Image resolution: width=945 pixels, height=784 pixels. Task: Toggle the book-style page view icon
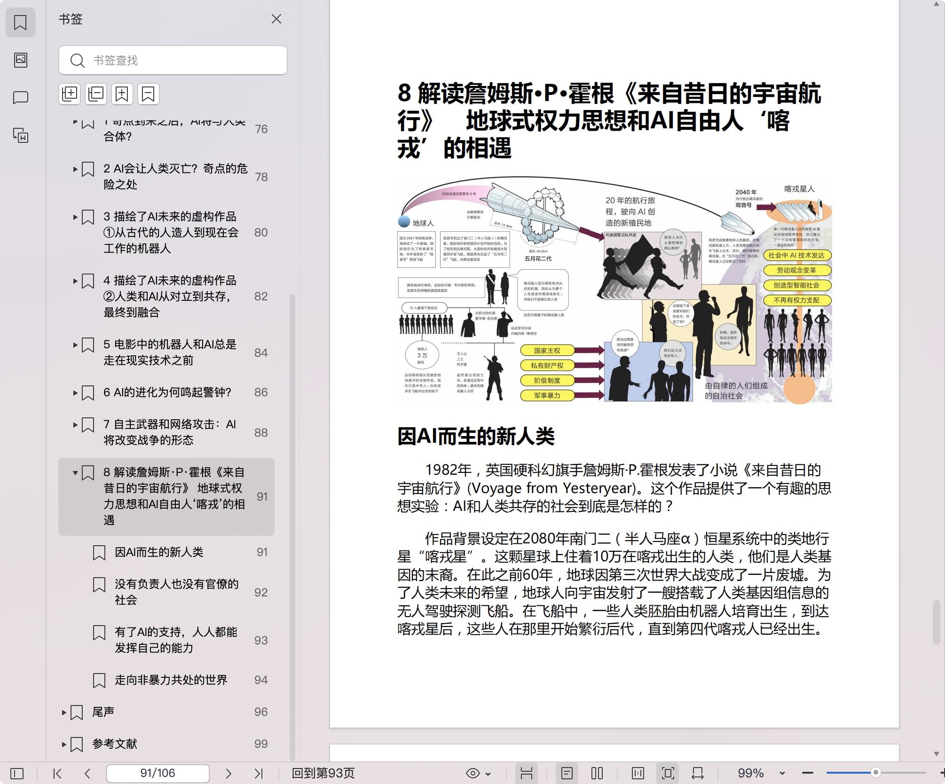point(638,773)
